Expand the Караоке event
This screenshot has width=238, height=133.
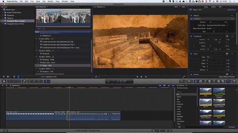click(3, 16)
